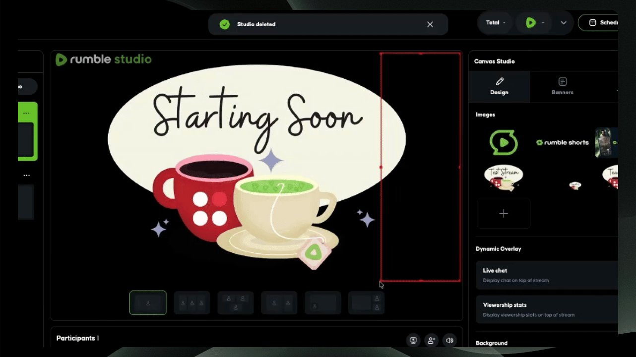
Task: Enable the Live chat dynamic overlay
Action: click(547, 275)
